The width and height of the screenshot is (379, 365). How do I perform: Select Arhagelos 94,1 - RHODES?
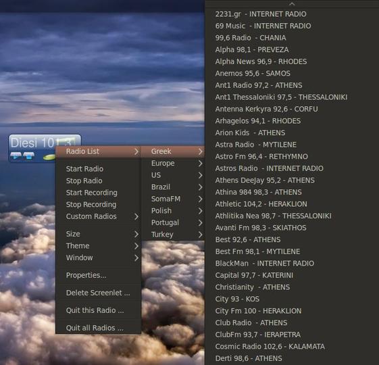[292, 121]
